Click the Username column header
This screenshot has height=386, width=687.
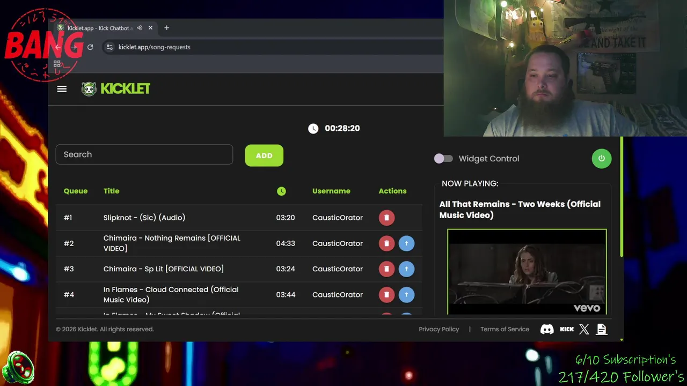click(331, 191)
